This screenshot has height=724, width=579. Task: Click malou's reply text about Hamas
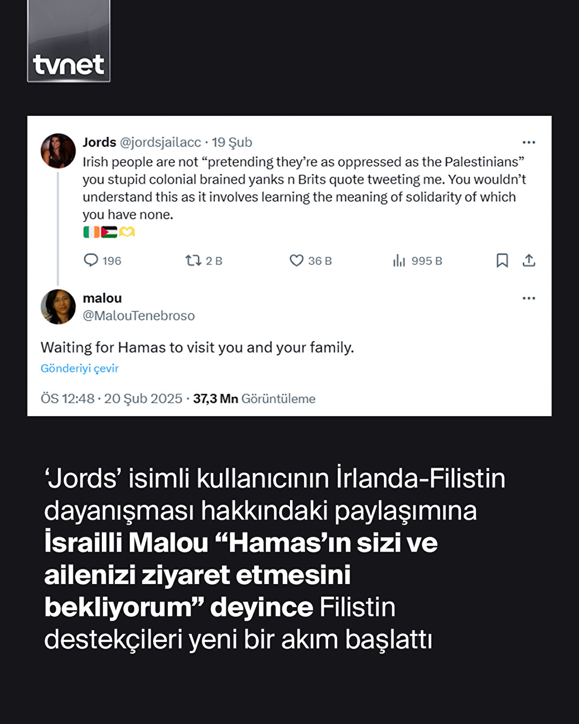tap(197, 348)
